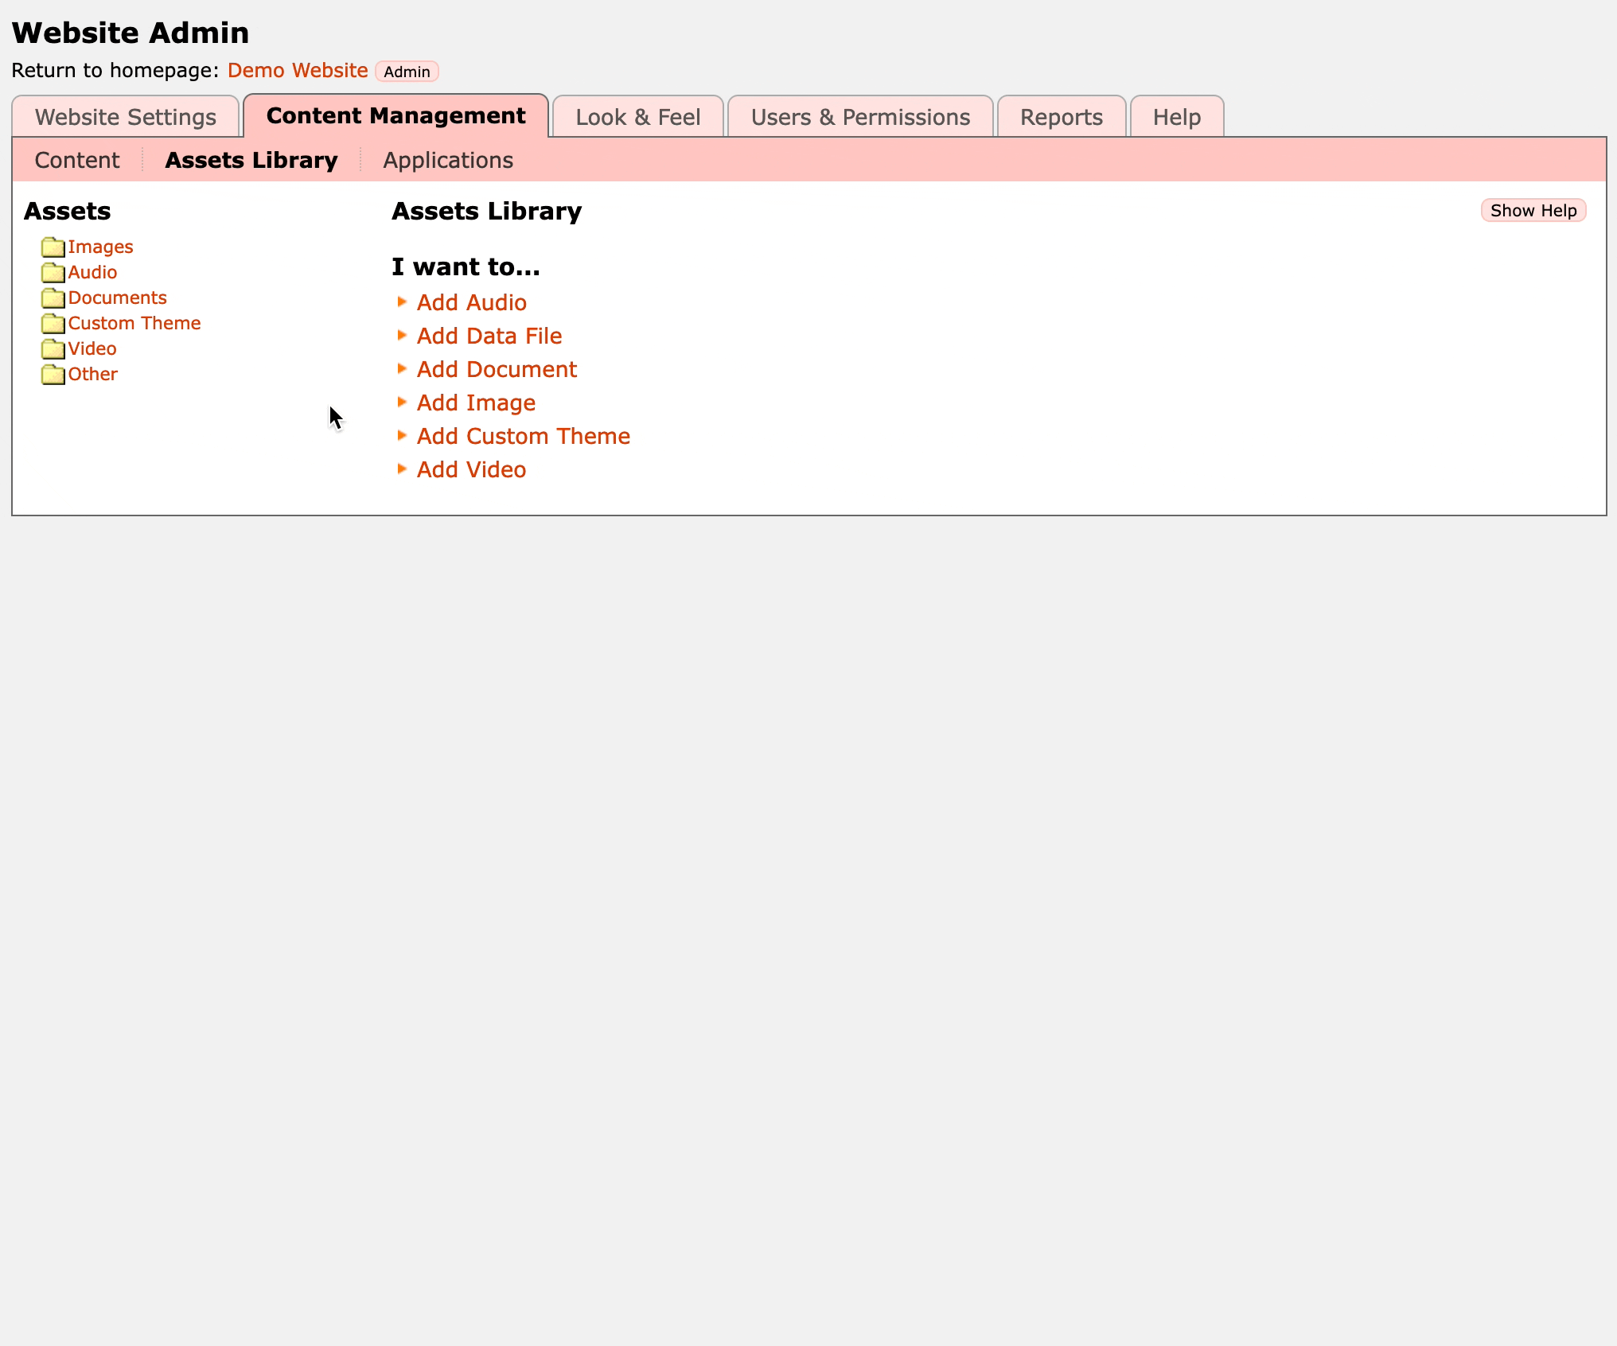Image resolution: width=1617 pixels, height=1346 pixels.
Task: Open the Users & Permissions tab
Action: 860,117
